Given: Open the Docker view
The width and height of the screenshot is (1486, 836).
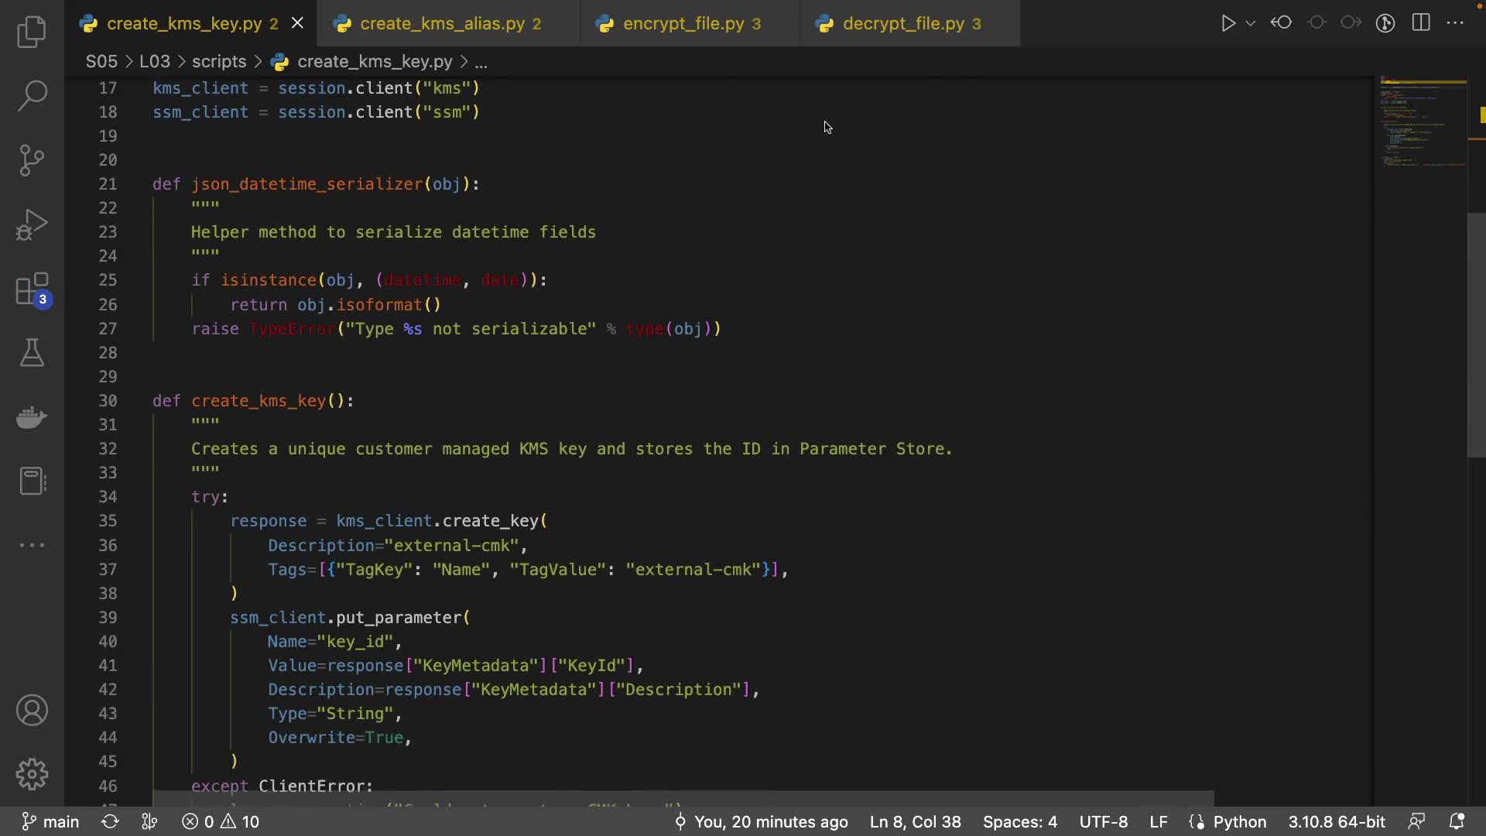Looking at the screenshot, I should pyautogui.click(x=32, y=417).
